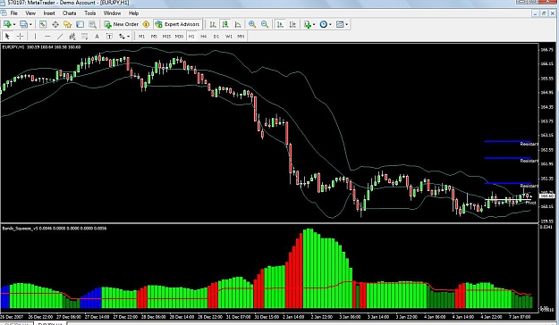Switch chart to M15 timeframe
This screenshot has width=559, height=325.
tap(166, 37)
